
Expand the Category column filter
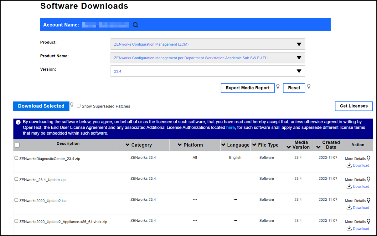coord(127,145)
